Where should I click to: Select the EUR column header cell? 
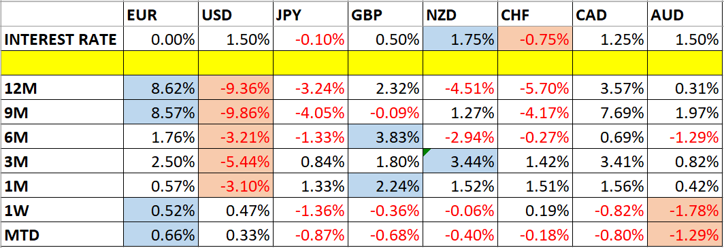[x=161, y=15]
